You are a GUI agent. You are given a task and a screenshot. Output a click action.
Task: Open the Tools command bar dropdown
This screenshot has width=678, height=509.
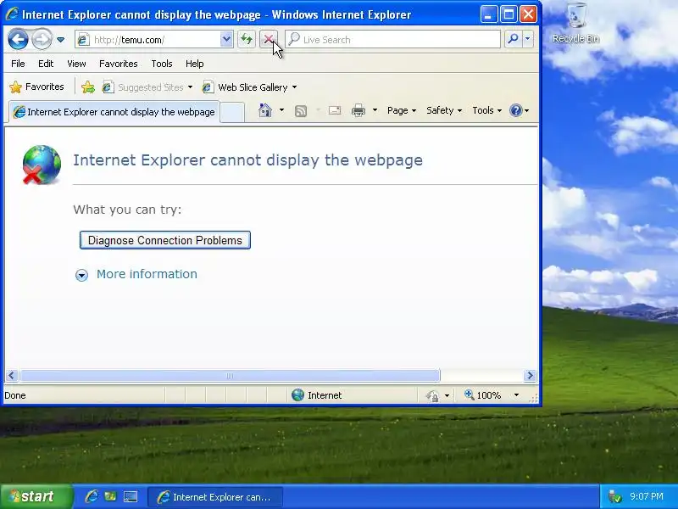486,111
